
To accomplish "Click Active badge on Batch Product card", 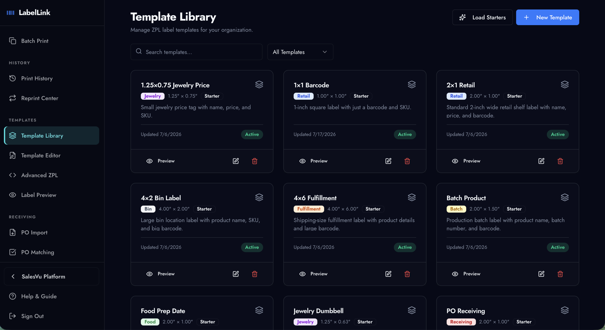I will [558, 247].
